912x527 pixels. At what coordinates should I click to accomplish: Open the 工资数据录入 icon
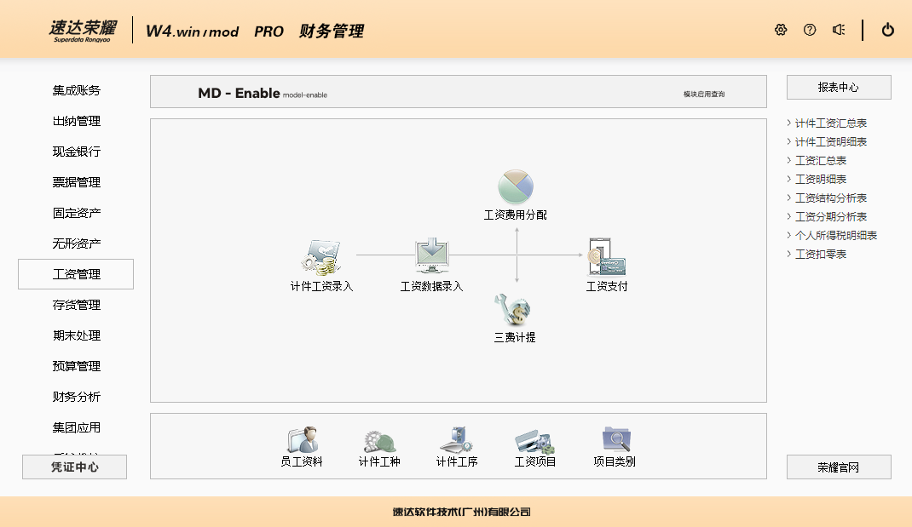tap(431, 255)
